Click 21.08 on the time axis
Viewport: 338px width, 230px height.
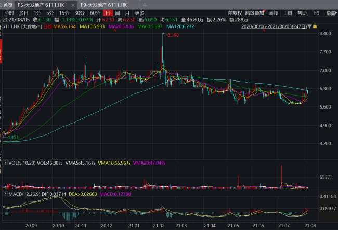click(x=310, y=226)
